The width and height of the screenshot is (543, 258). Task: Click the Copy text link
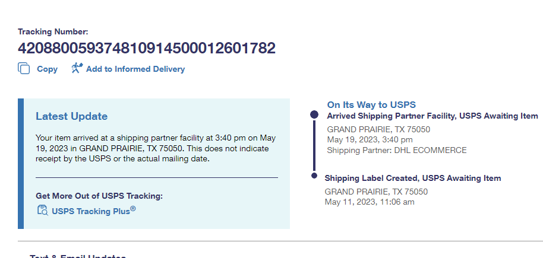[x=47, y=69]
